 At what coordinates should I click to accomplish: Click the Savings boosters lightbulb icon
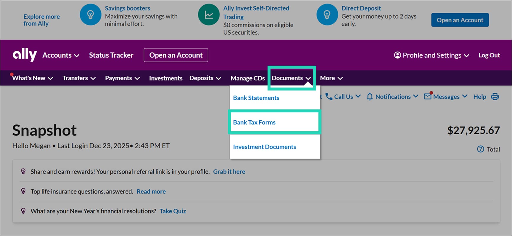pos(90,14)
